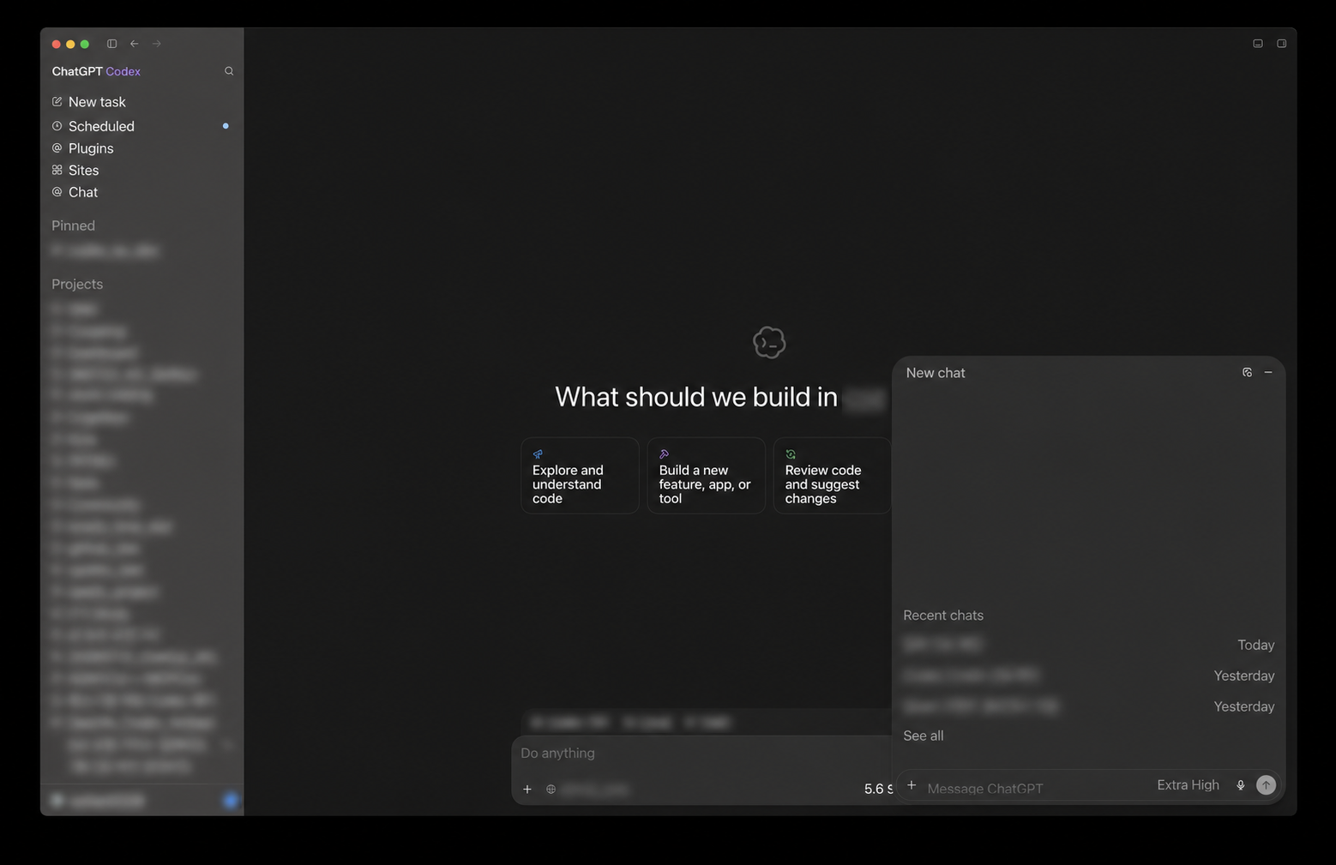This screenshot has height=865, width=1336.
Task: Choose the Build a new feature card
Action: [x=706, y=476]
